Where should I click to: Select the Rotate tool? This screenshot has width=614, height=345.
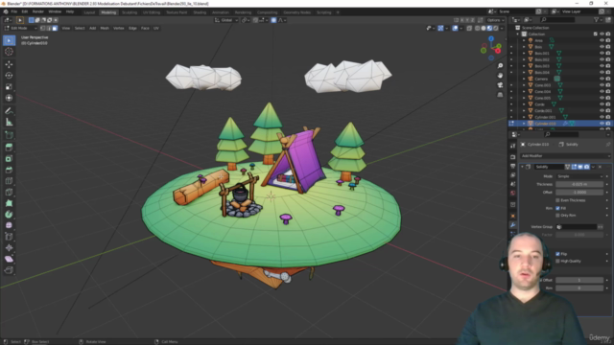pyautogui.click(x=9, y=76)
